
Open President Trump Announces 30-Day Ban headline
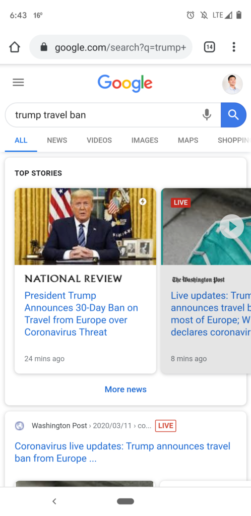point(81,313)
